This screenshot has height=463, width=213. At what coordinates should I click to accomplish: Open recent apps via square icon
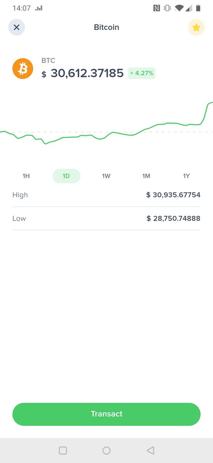point(63,450)
